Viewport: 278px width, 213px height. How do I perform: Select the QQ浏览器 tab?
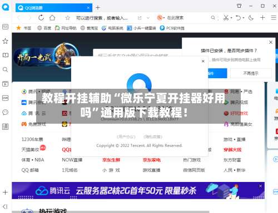(x=54, y=8)
